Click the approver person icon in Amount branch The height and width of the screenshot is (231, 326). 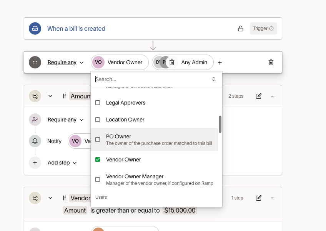[35, 120]
